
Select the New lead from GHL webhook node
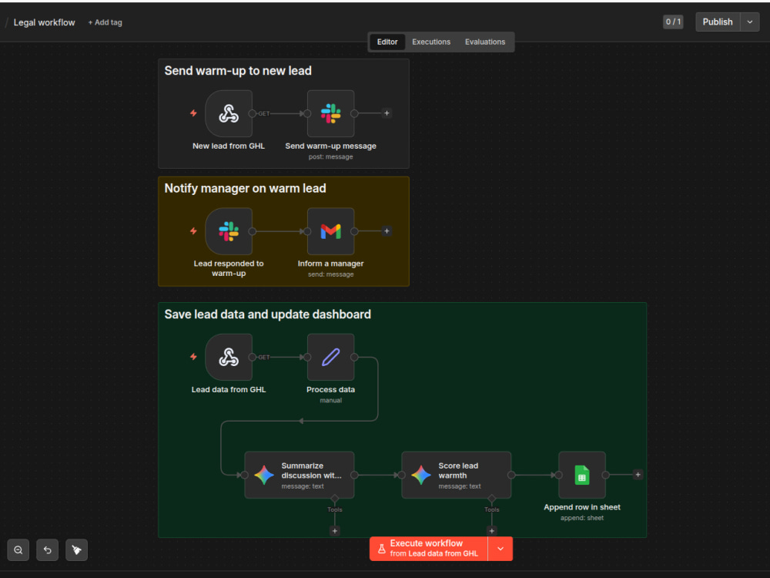pos(229,113)
